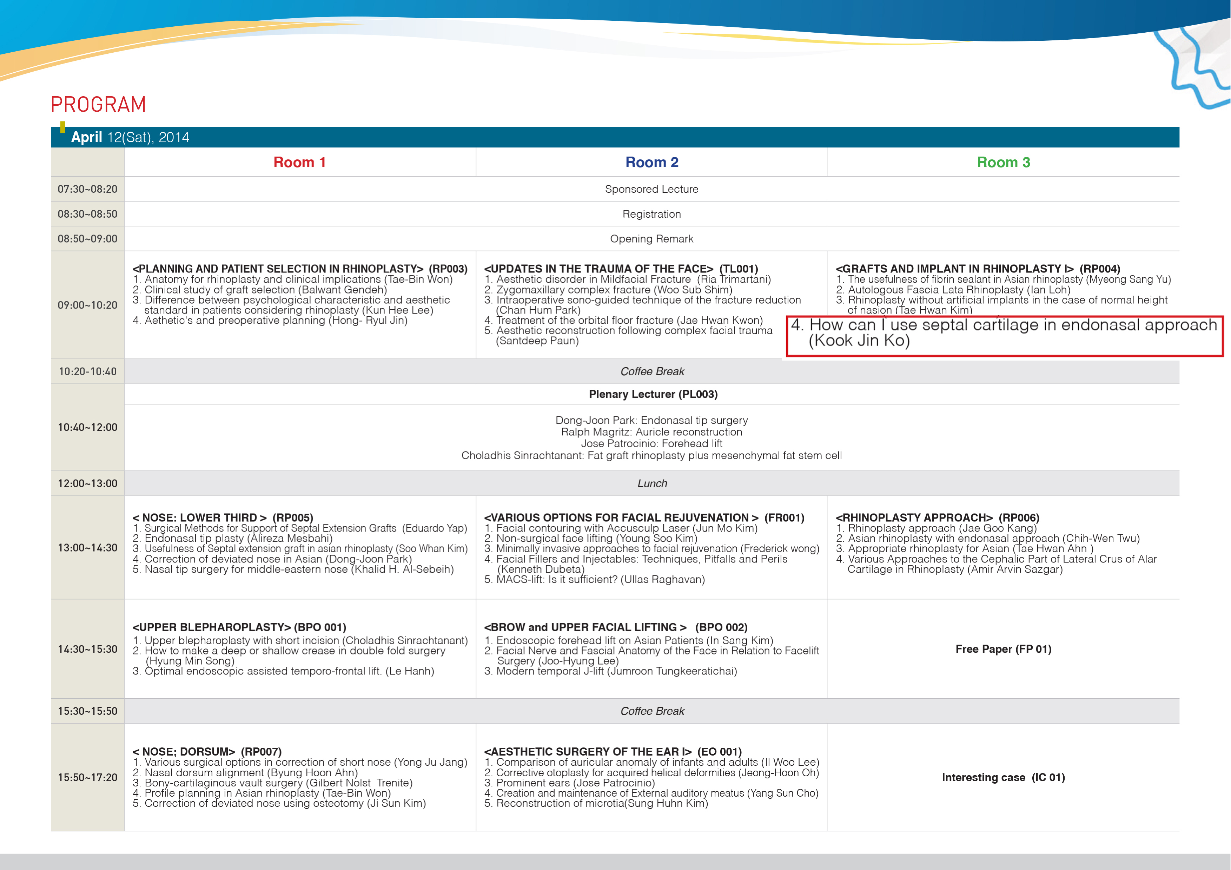Click Clinical study of graft selection talk

point(259,290)
